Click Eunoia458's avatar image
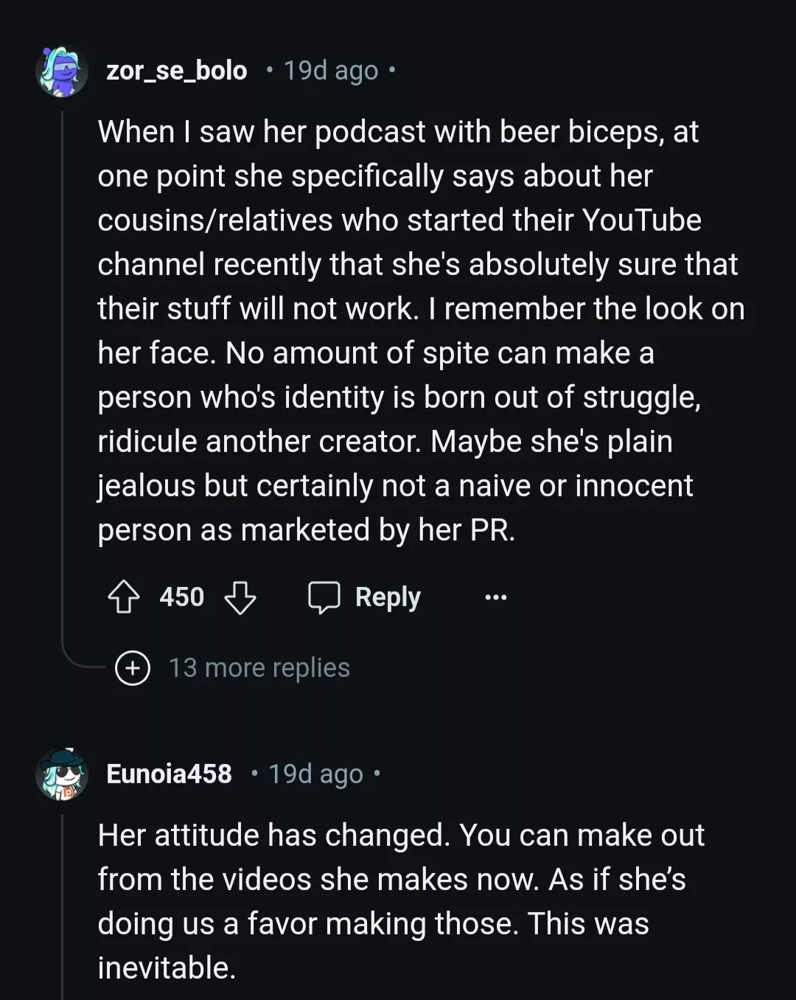796x1000 pixels. pos(62,774)
